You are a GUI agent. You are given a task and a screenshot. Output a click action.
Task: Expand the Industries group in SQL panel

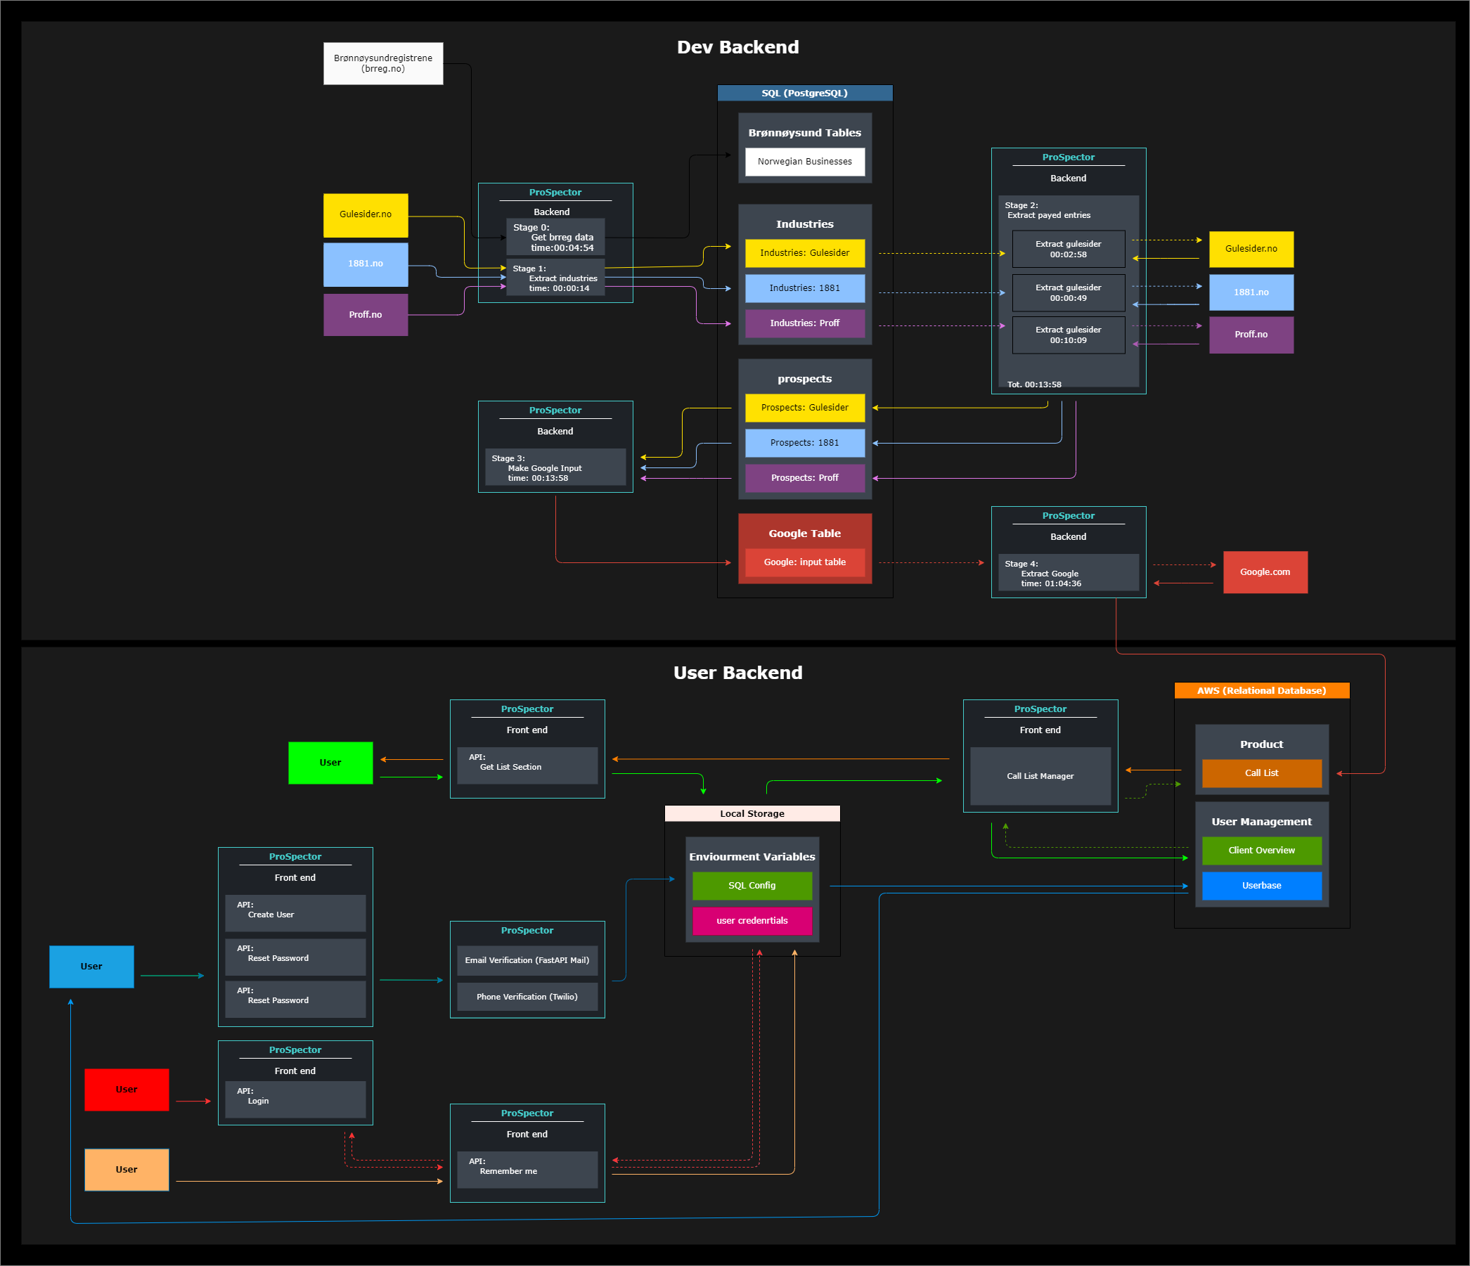coord(804,224)
